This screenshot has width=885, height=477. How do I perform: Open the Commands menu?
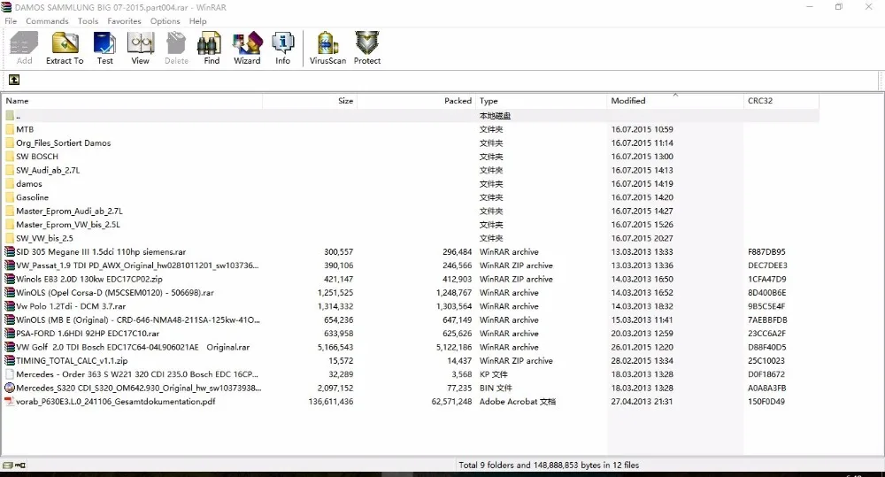coord(47,21)
